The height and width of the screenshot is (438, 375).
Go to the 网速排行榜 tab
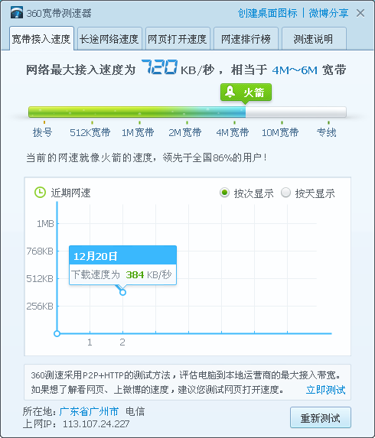point(246,39)
